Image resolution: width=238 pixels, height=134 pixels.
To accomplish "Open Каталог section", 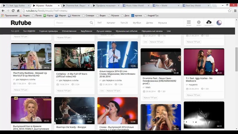I will pos(111,23).
